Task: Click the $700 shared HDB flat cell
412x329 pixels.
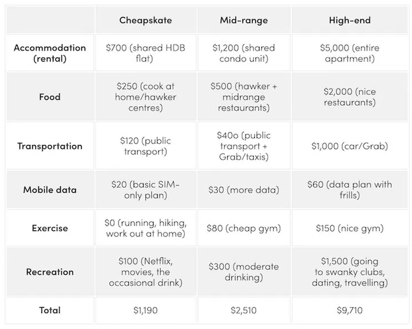Action: coord(145,53)
